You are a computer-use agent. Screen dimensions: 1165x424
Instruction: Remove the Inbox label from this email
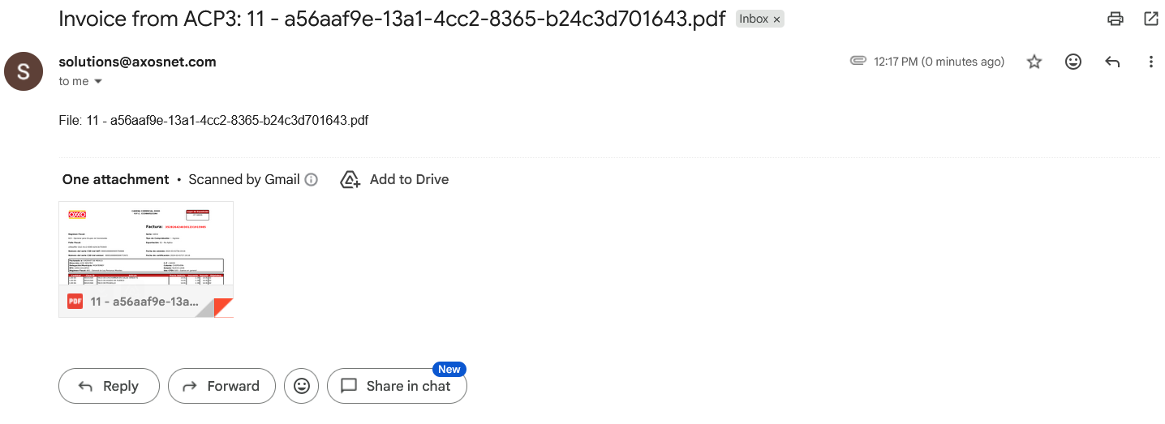tap(776, 19)
